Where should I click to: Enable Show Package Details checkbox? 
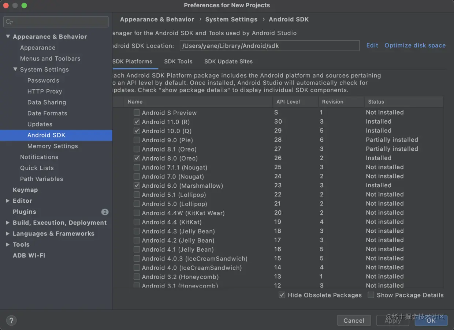[371, 295]
